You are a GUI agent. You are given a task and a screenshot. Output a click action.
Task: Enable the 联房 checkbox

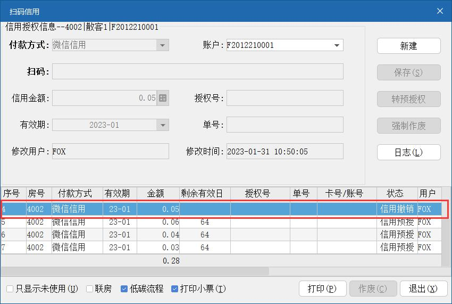(x=90, y=289)
